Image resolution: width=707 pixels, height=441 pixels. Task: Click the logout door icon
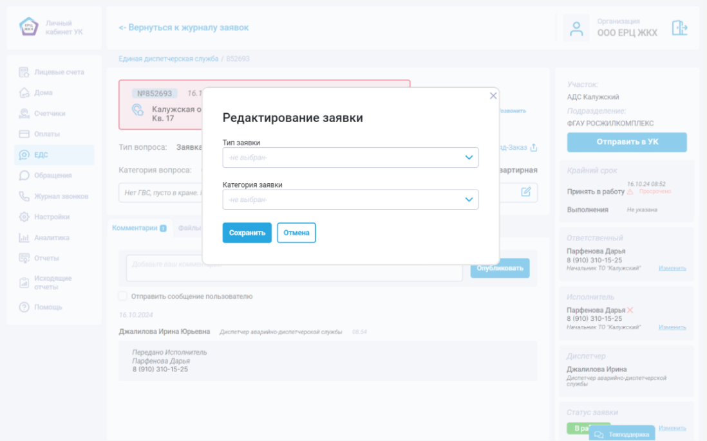(679, 28)
